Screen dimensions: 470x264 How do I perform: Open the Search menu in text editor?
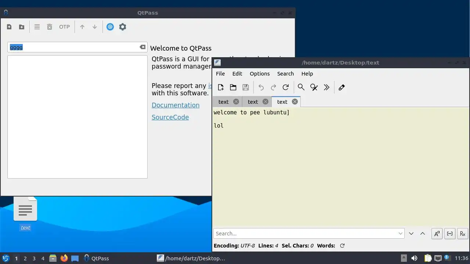(285, 74)
